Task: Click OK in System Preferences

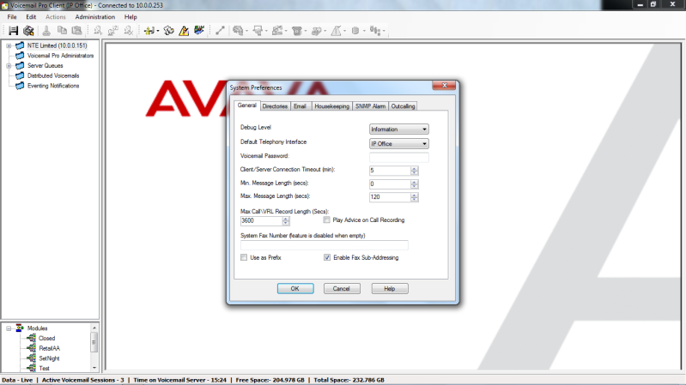Action: (295, 289)
